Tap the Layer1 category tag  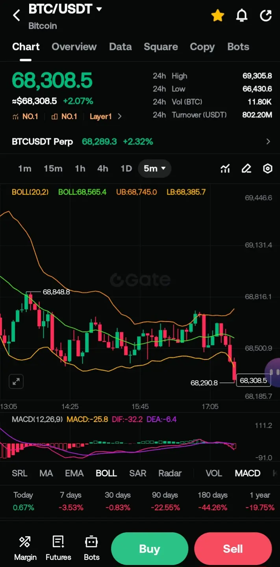pyautogui.click(x=101, y=116)
